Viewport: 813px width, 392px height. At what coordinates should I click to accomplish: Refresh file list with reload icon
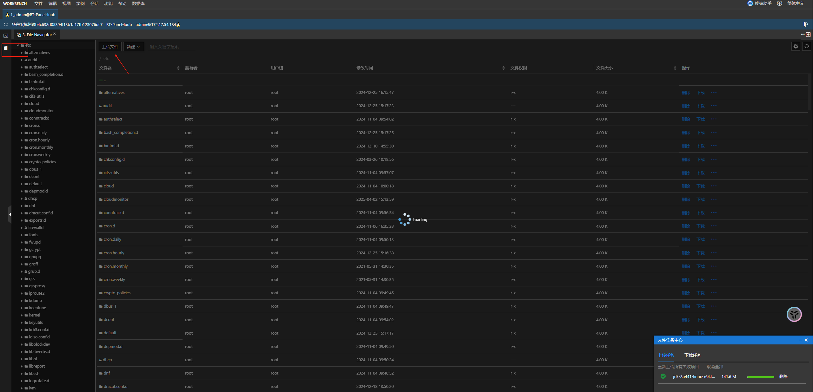(806, 47)
